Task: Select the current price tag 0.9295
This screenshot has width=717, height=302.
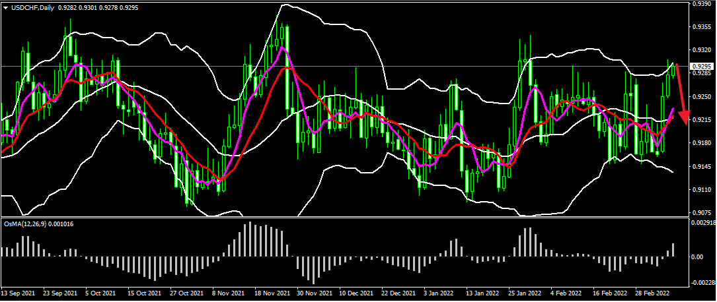Action: click(x=702, y=67)
